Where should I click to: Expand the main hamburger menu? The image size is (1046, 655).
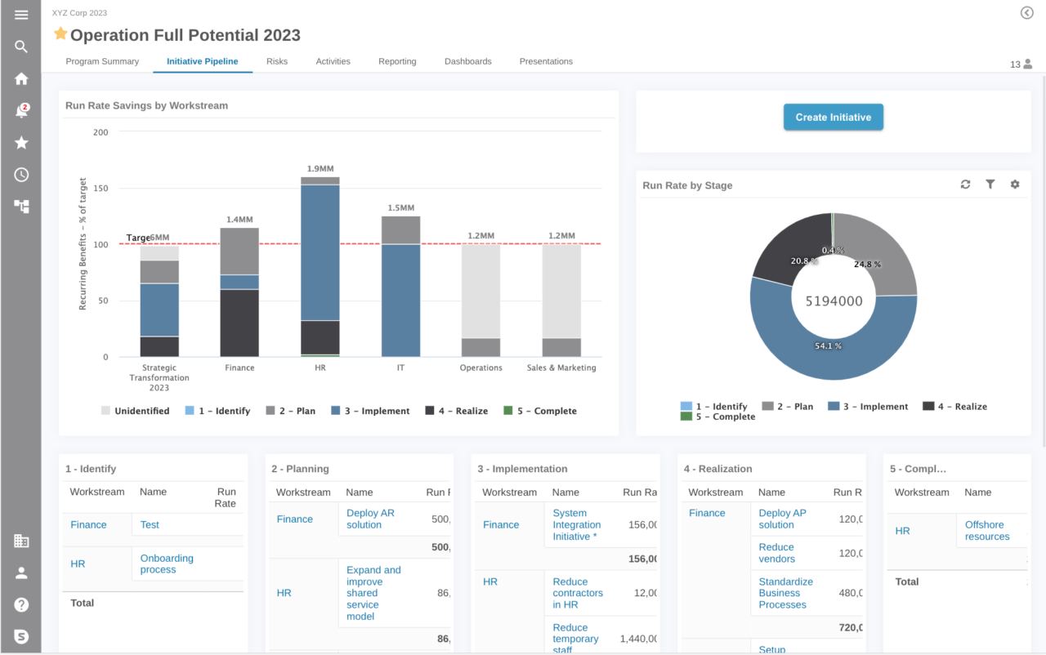(x=20, y=14)
